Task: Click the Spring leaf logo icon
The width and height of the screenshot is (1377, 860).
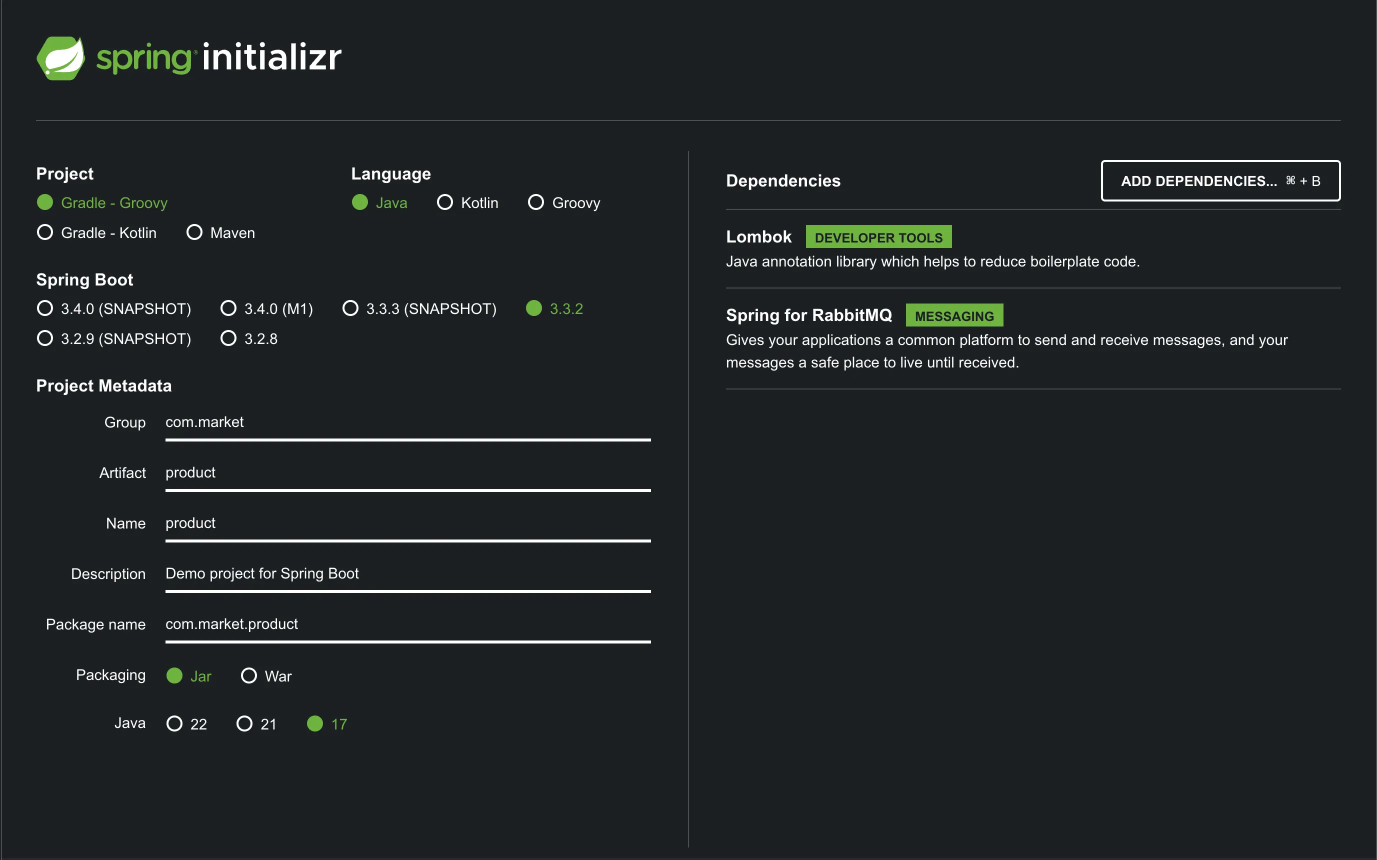Action: (x=61, y=58)
